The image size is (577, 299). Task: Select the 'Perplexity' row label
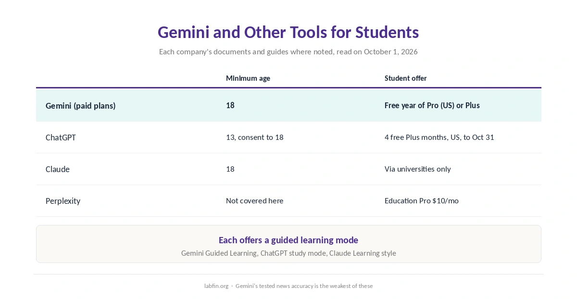(63, 201)
